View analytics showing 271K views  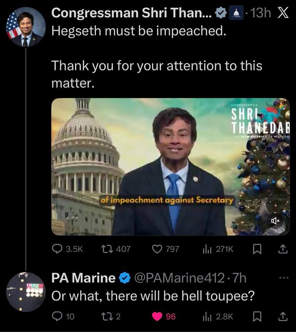click(207, 249)
